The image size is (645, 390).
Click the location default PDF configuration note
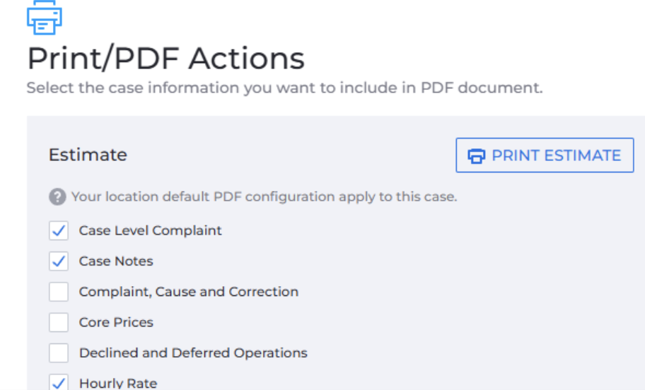point(264,197)
